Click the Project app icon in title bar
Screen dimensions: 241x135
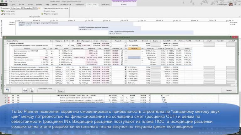[x=2, y=1]
